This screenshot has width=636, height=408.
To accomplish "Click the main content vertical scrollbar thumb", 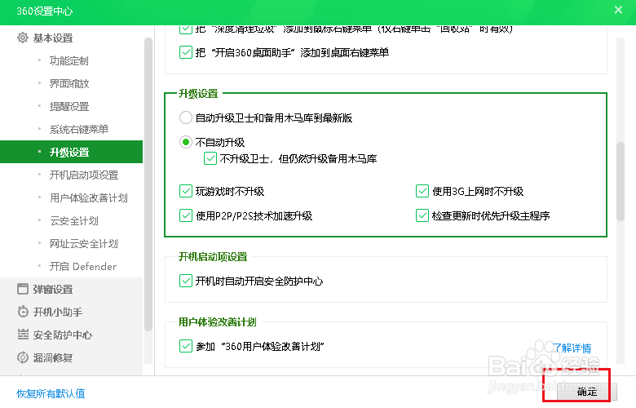I will 621,181.
